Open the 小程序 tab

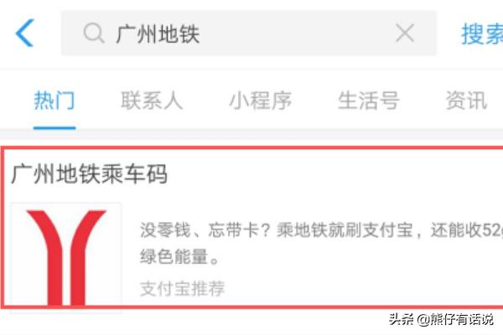point(261,100)
